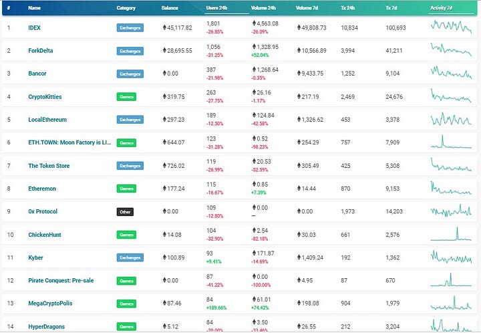Select Pirate Conquest volume change -100.00%
Image resolution: width=481 pixels, height=333 pixels.
pyautogui.click(x=261, y=285)
